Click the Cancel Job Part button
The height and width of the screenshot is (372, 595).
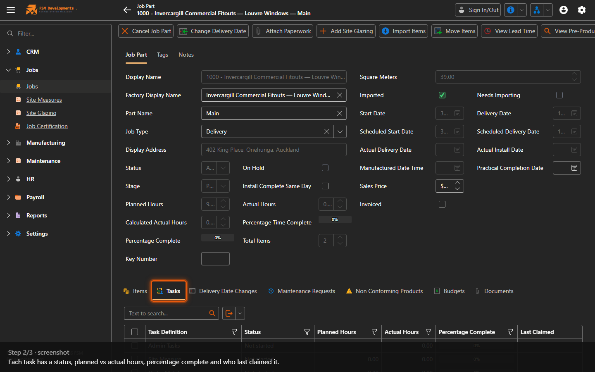coord(146,31)
